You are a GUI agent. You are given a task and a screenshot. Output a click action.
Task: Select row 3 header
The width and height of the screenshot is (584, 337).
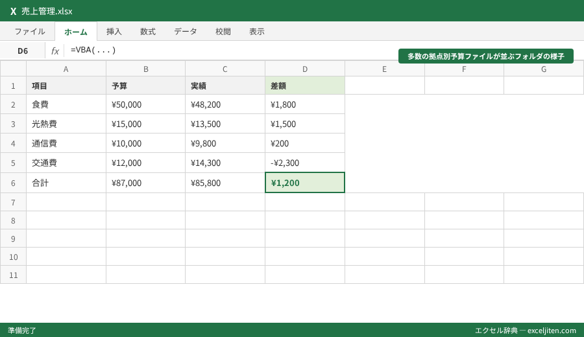pos(13,124)
